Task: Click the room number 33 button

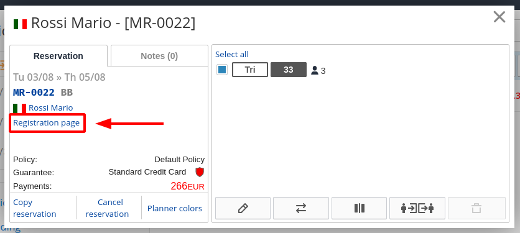Action: click(x=289, y=70)
